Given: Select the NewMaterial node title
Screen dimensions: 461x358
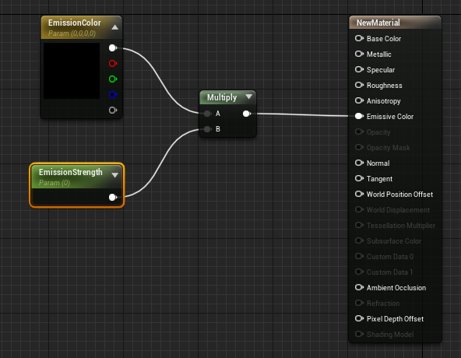Looking at the screenshot, I should point(378,23).
